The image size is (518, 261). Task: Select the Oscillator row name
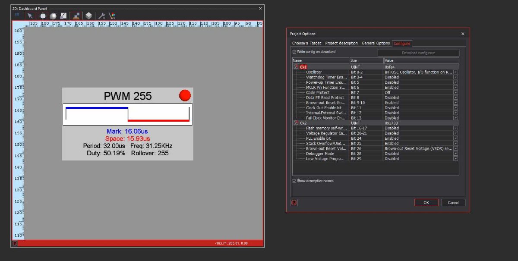(314, 72)
